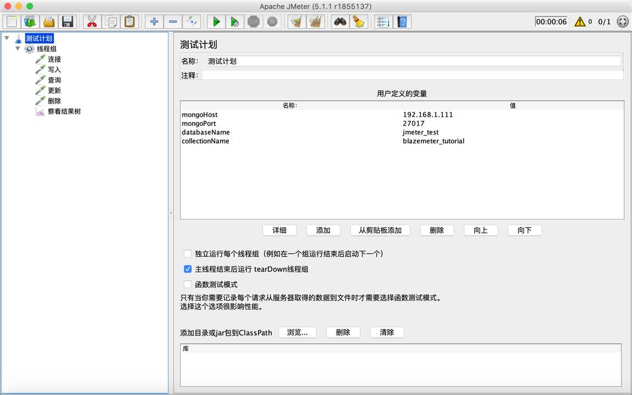Select the 查询 sampler in tree
The width and height of the screenshot is (632, 395).
coord(54,80)
